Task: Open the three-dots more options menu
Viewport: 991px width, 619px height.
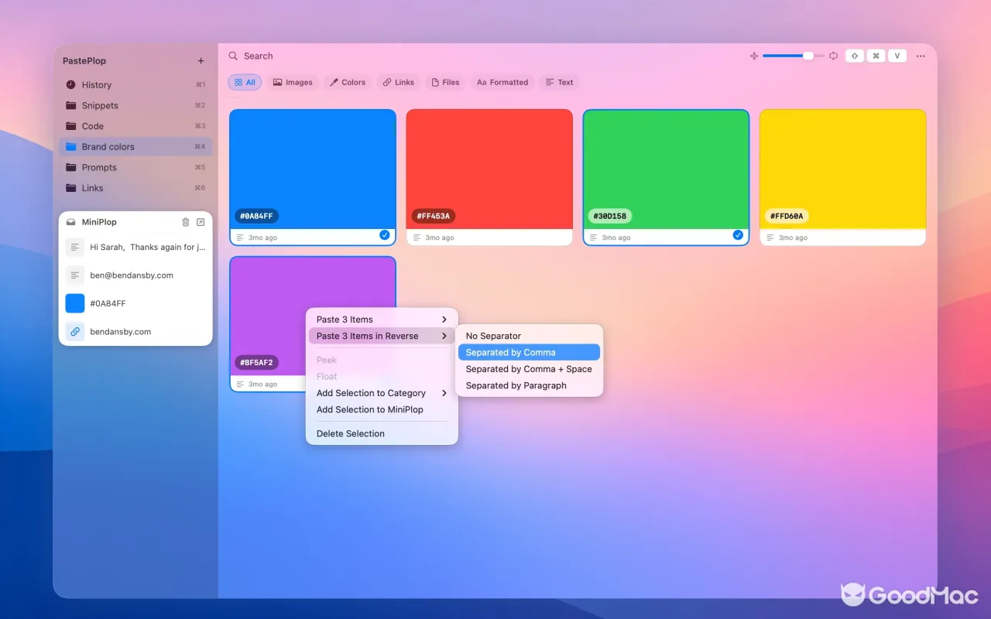Action: click(x=921, y=56)
